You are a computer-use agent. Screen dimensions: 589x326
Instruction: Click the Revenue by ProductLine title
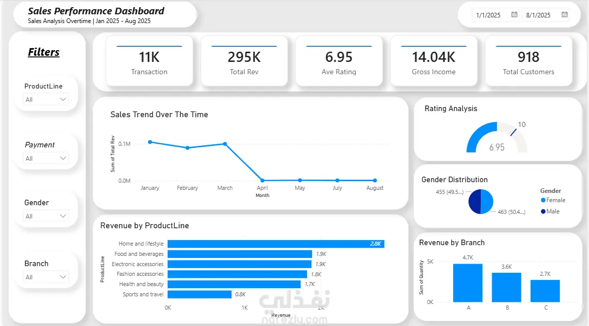[145, 226]
